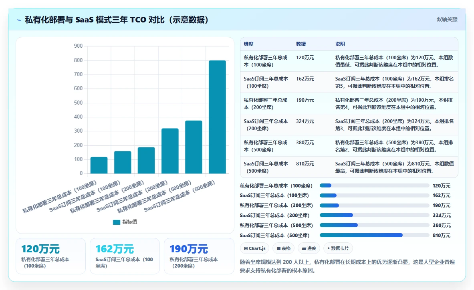Viewport: 474px width, 290px height.
Task: Click the 私有化部署 500坐席 chart bar
Action: point(194,147)
